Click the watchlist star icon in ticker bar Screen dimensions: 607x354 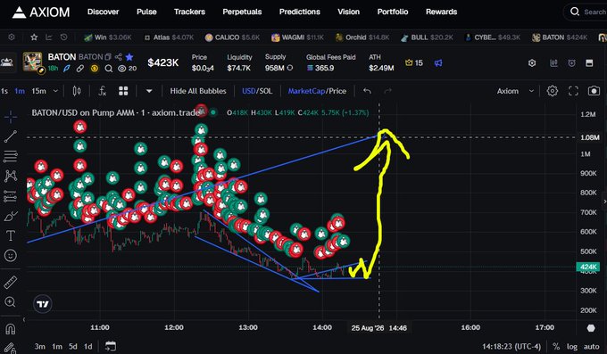[34, 37]
